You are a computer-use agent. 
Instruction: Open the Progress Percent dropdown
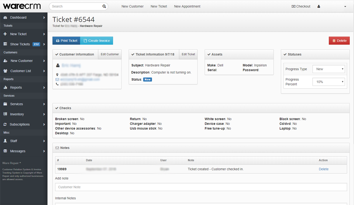click(329, 82)
